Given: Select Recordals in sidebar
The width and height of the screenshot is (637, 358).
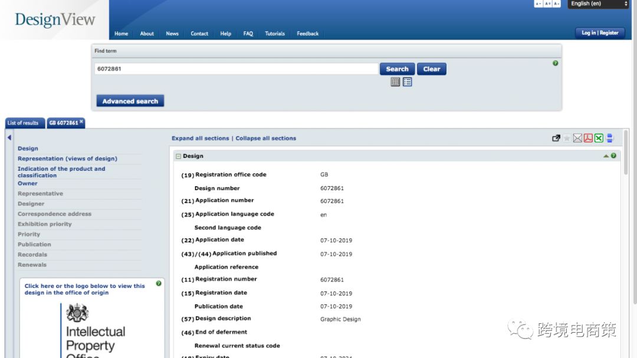Looking at the screenshot, I should pos(32,254).
